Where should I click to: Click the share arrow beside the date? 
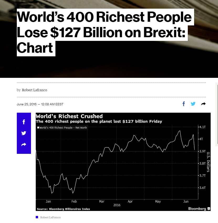203,104
